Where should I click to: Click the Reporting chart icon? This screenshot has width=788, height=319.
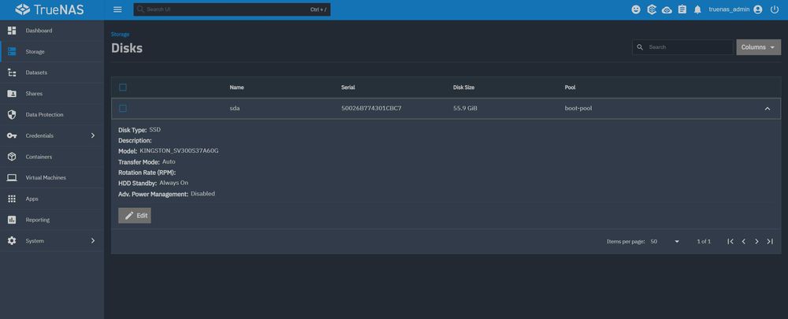(12, 220)
